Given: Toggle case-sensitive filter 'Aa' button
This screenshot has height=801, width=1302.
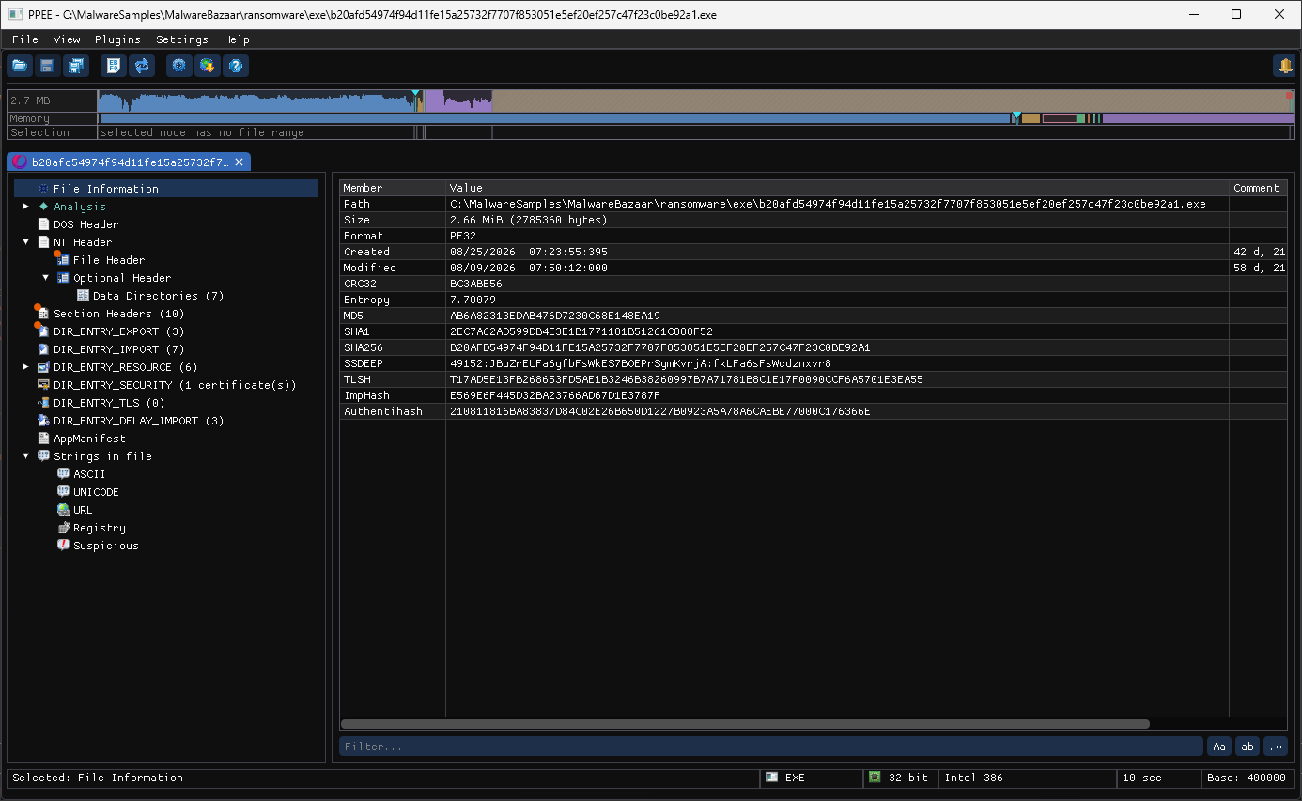Looking at the screenshot, I should click(1219, 747).
